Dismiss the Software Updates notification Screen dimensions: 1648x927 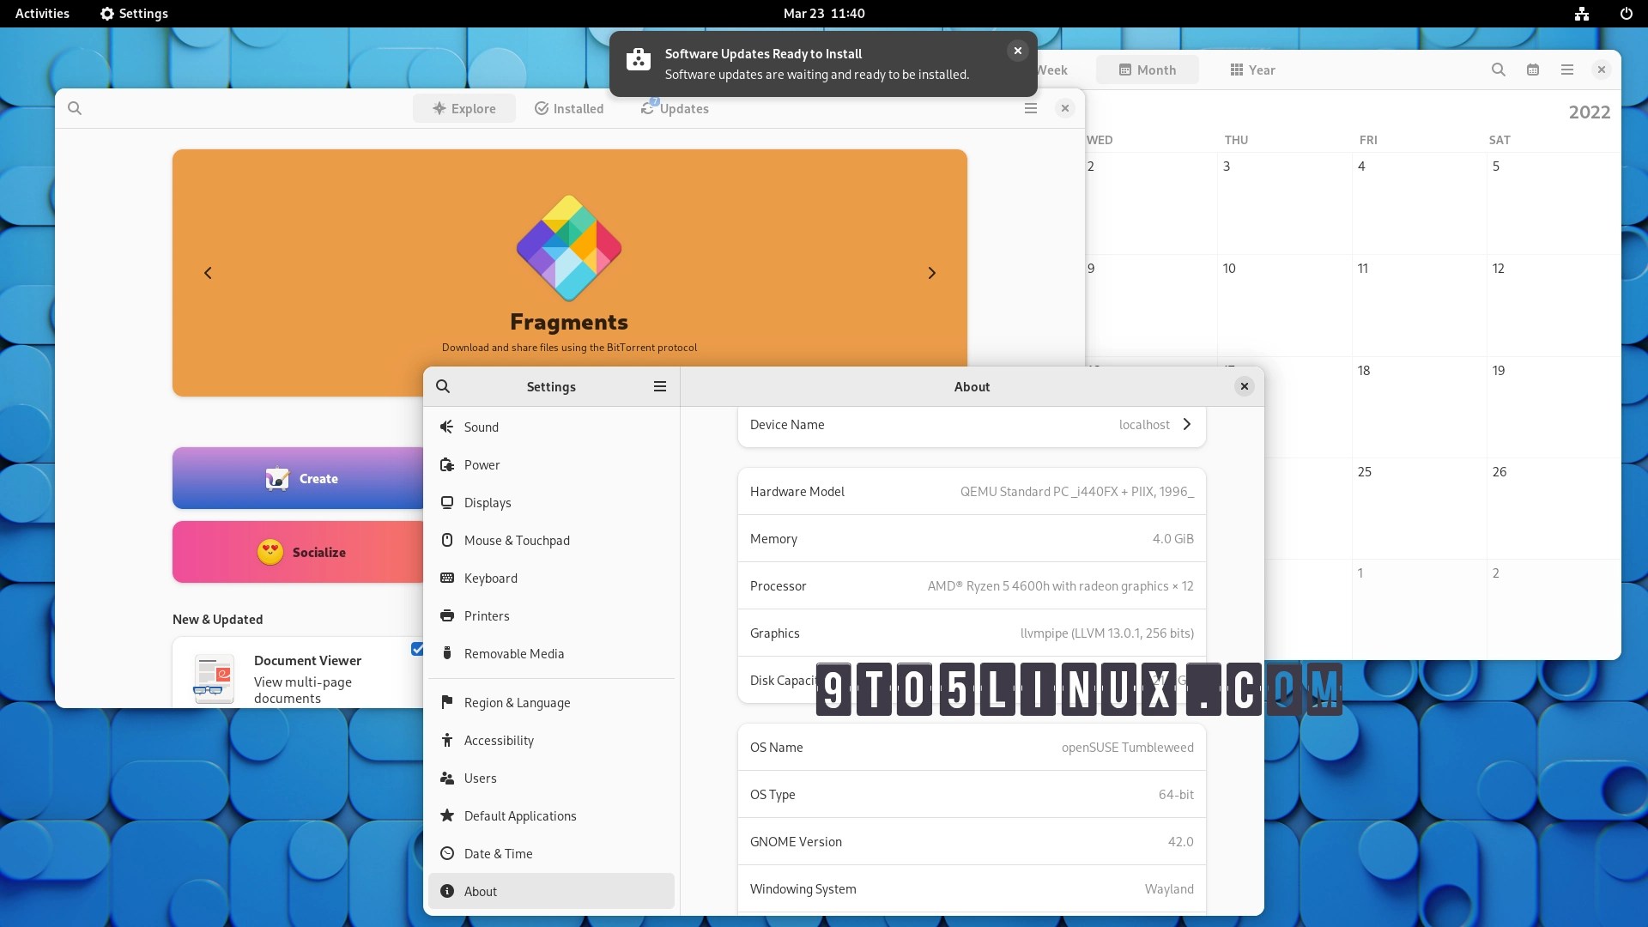tap(1017, 51)
